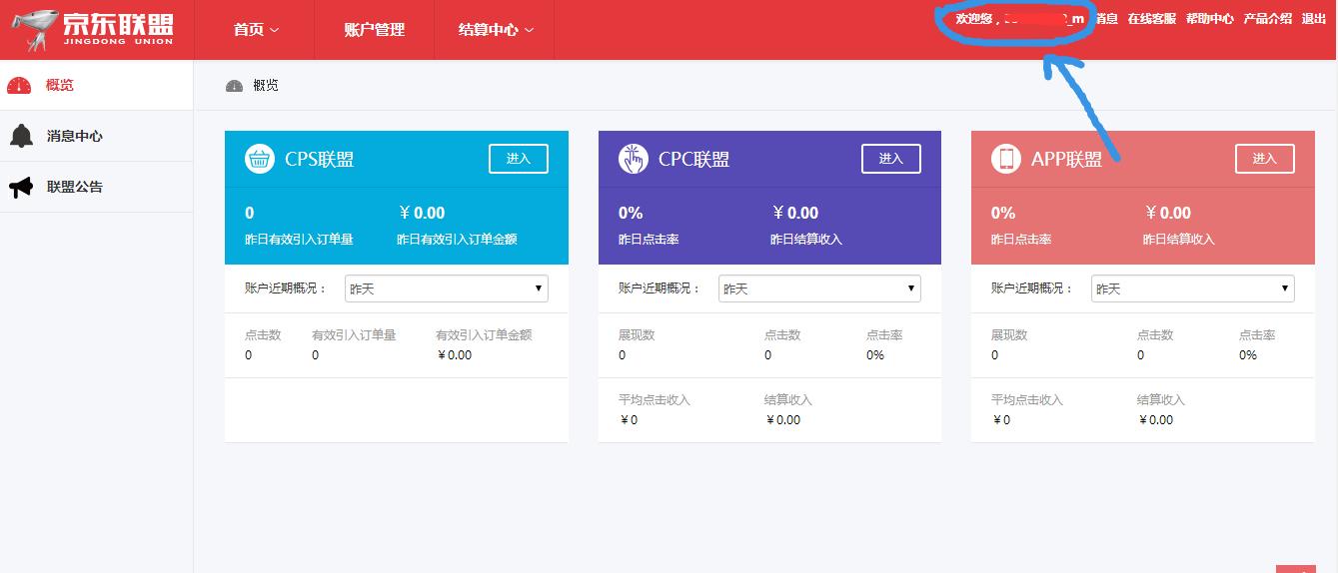
Task: Click 有效引入订单量 stat in CPS card
Action: pyautogui.click(x=354, y=335)
